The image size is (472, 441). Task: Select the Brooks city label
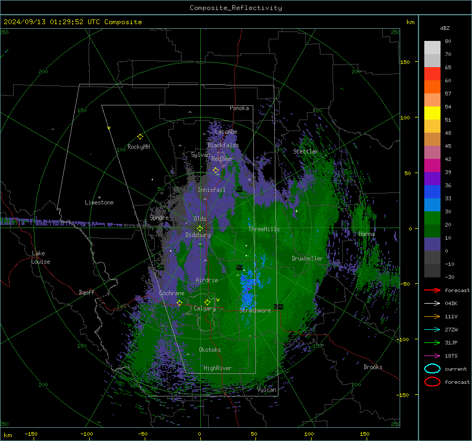pyautogui.click(x=373, y=367)
